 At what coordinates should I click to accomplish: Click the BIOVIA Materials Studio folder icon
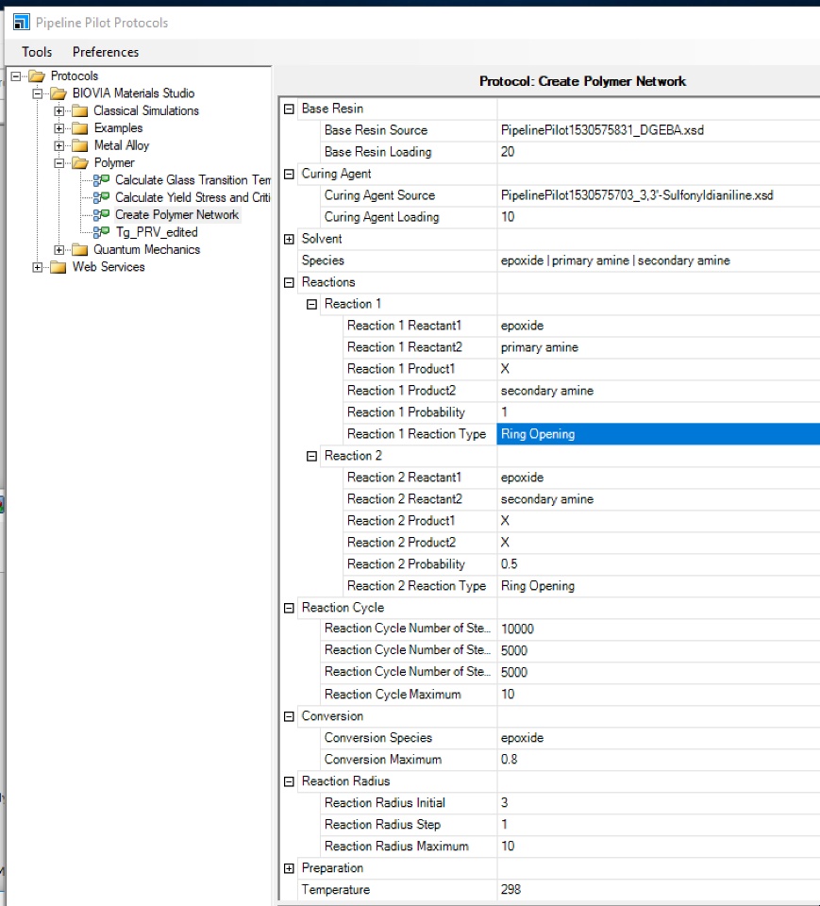click(x=59, y=93)
